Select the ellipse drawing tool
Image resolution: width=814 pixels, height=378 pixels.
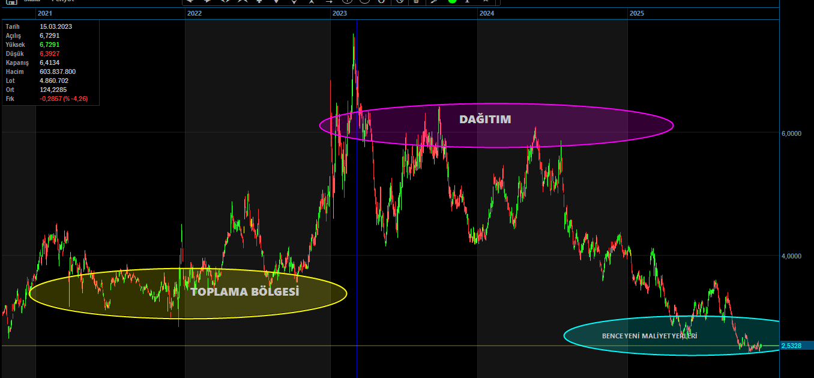click(x=364, y=2)
